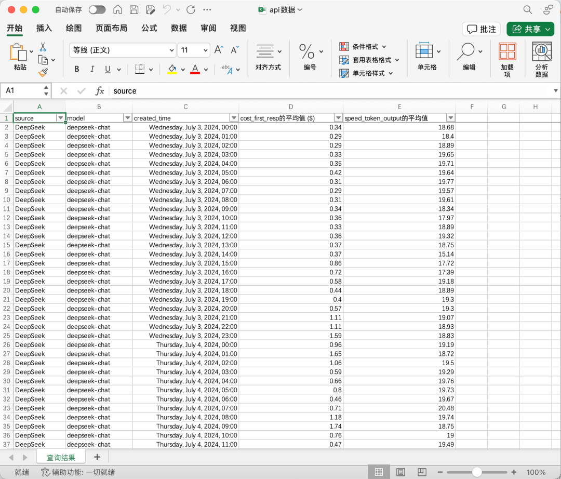Switch to page layout view in status bar
Screen dimensions: 561x479
click(x=400, y=472)
